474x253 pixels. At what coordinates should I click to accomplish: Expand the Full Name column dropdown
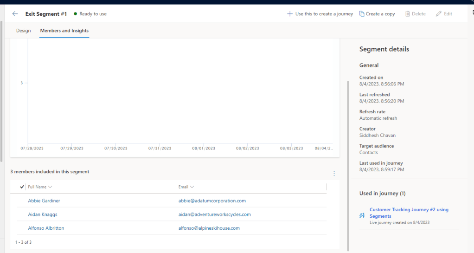pos(50,187)
